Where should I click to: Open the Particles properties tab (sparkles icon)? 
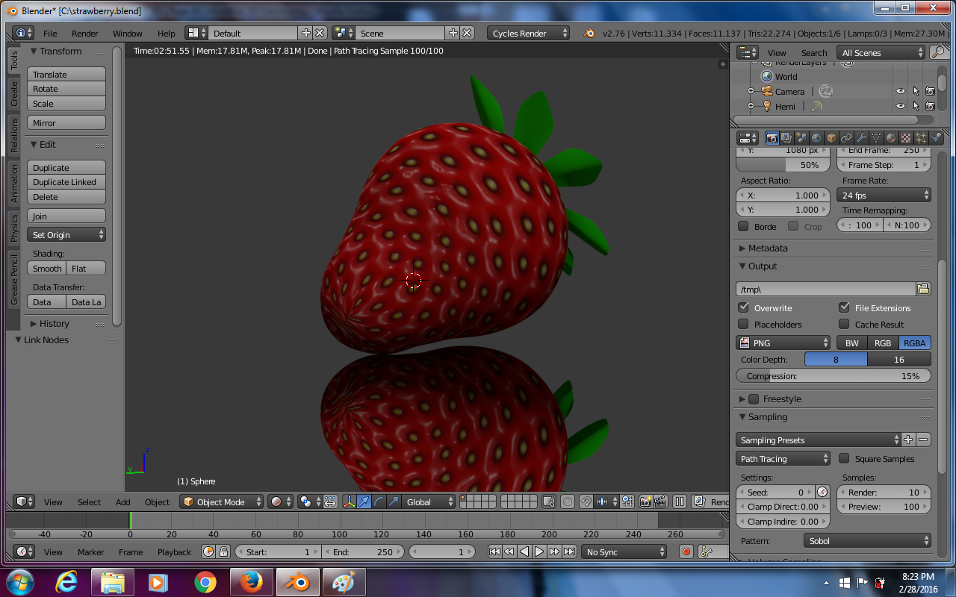[921, 138]
